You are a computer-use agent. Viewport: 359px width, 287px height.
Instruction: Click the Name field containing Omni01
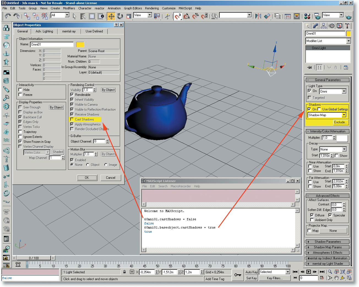[x=52, y=44]
